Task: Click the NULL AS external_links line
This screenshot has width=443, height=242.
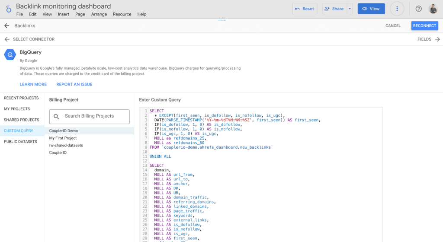Action: (x=181, y=220)
